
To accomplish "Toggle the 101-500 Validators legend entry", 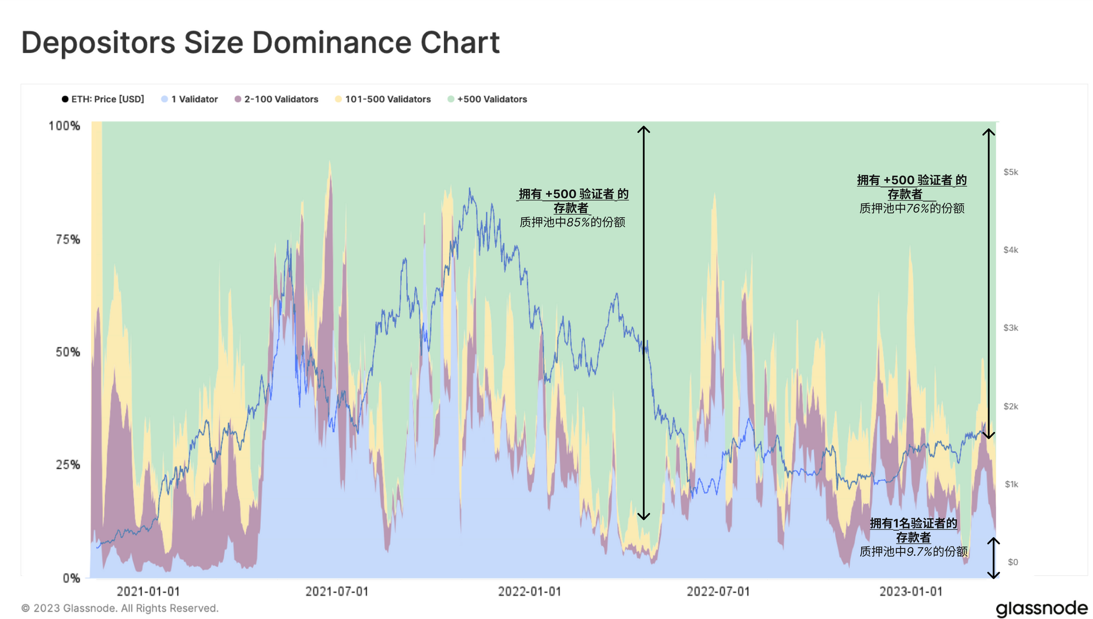I will click(x=387, y=99).
